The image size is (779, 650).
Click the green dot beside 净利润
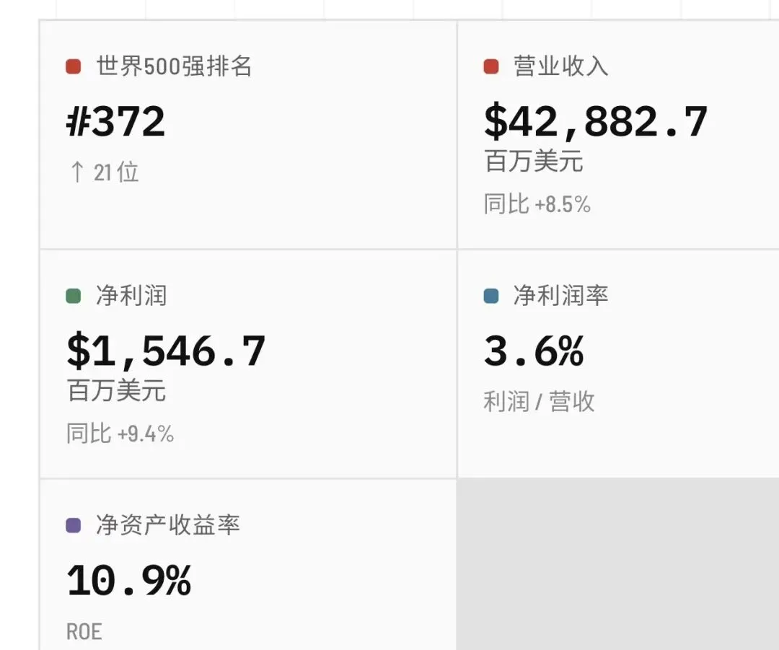click(74, 297)
